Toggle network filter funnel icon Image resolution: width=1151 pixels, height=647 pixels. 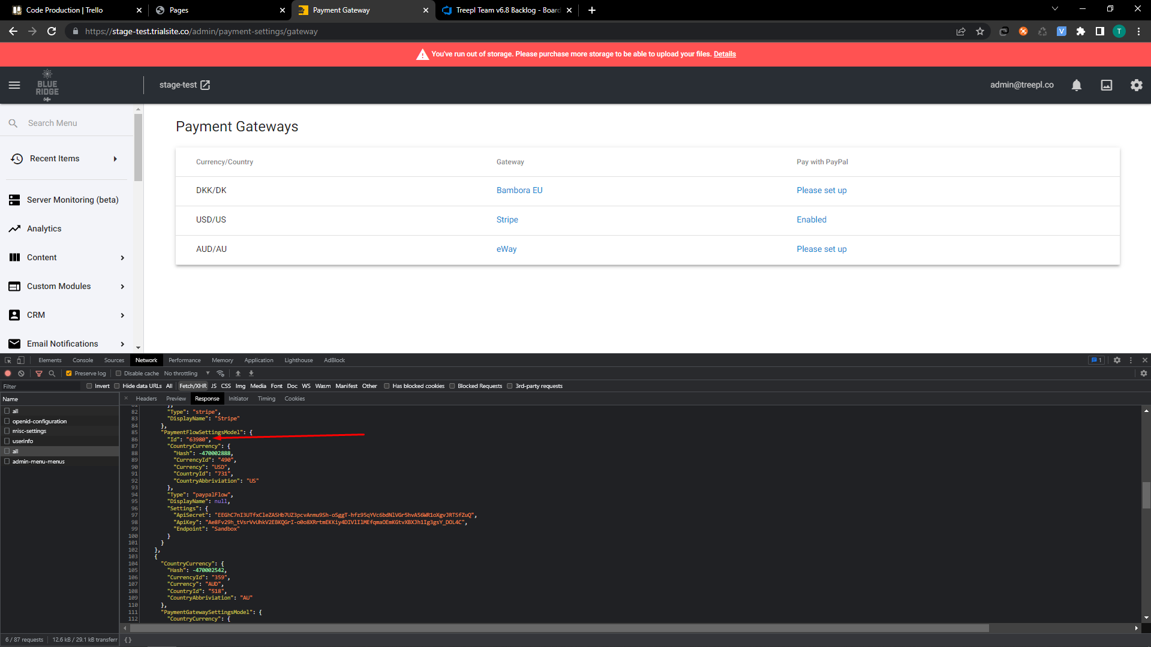(x=39, y=374)
